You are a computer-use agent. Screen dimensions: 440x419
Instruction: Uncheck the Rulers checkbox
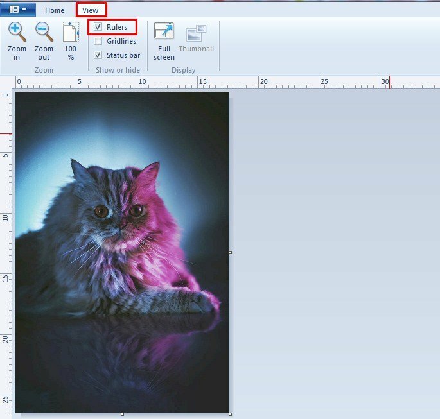pos(98,27)
